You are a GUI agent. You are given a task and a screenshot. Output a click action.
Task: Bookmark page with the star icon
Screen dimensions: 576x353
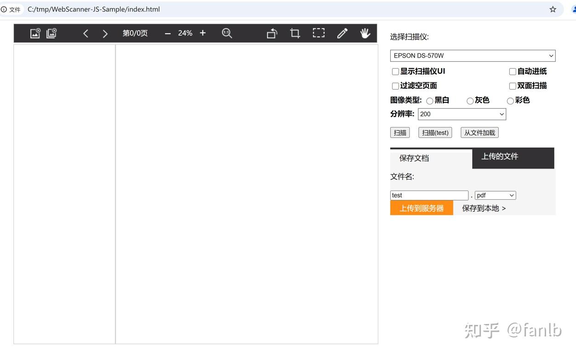pos(553,9)
